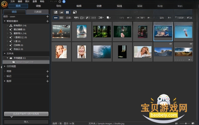The height and width of the screenshot is (125, 199).
Task: Click the blue notification bell icon
Action: (64, 2)
